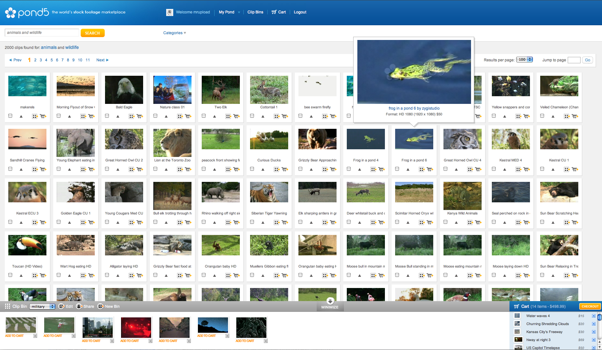Add Curious Ducks clip to clip bin
Image resolution: width=602 pixels, height=350 pixels.
[277, 169]
